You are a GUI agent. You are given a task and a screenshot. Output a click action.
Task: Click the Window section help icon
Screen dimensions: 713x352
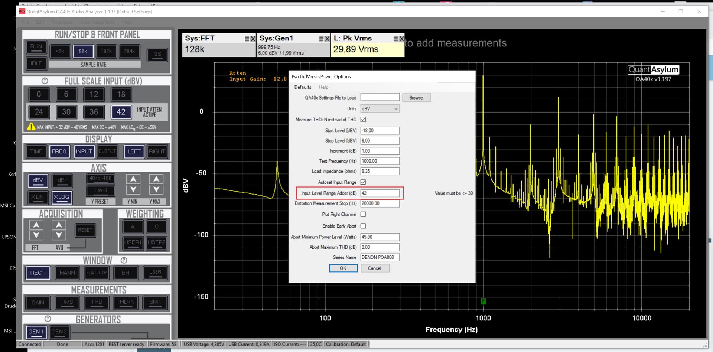(124, 260)
